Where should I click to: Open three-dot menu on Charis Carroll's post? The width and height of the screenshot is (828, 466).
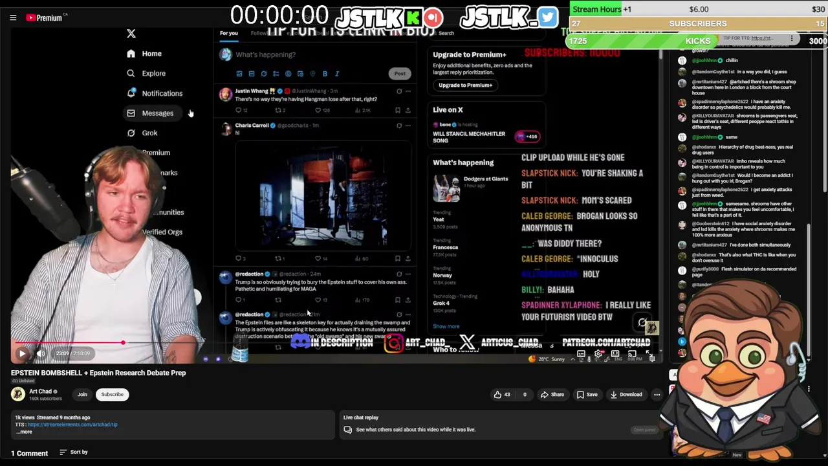click(408, 126)
